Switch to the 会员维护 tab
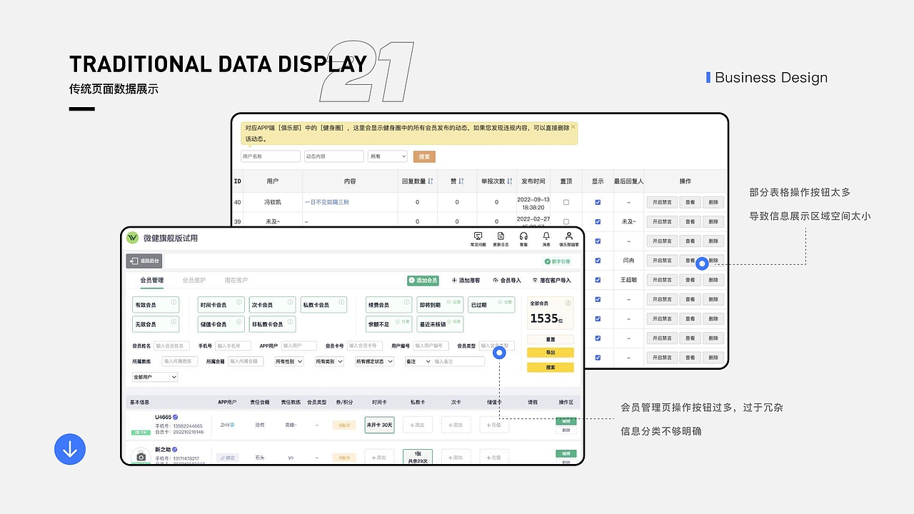Image resolution: width=914 pixels, height=514 pixels. pos(194,281)
